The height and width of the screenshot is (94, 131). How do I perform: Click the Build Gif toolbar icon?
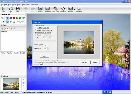tap(63, 9)
